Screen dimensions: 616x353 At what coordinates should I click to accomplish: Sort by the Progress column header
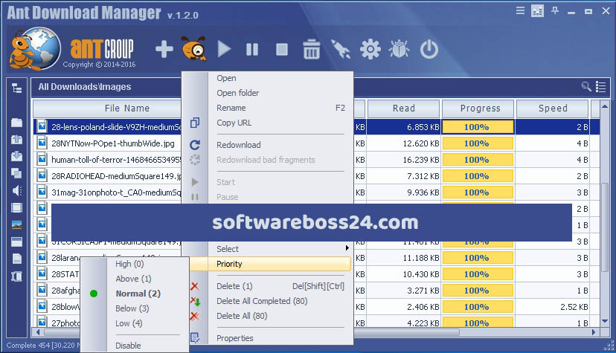pos(478,109)
